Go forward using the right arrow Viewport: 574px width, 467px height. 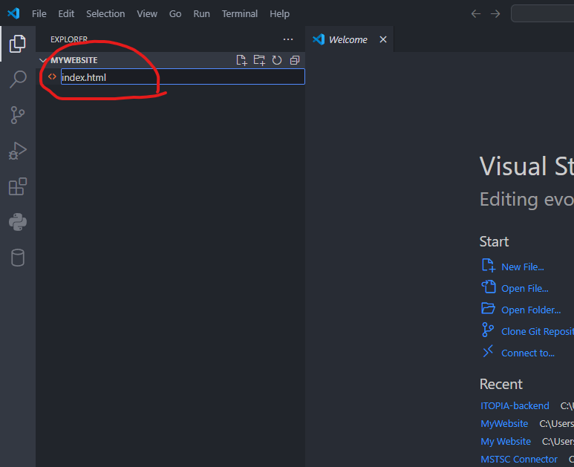click(495, 14)
